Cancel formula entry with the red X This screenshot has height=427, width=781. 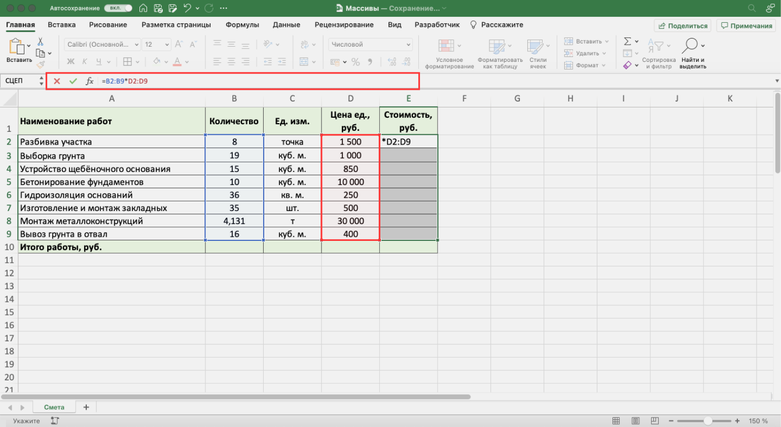tap(57, 81)
